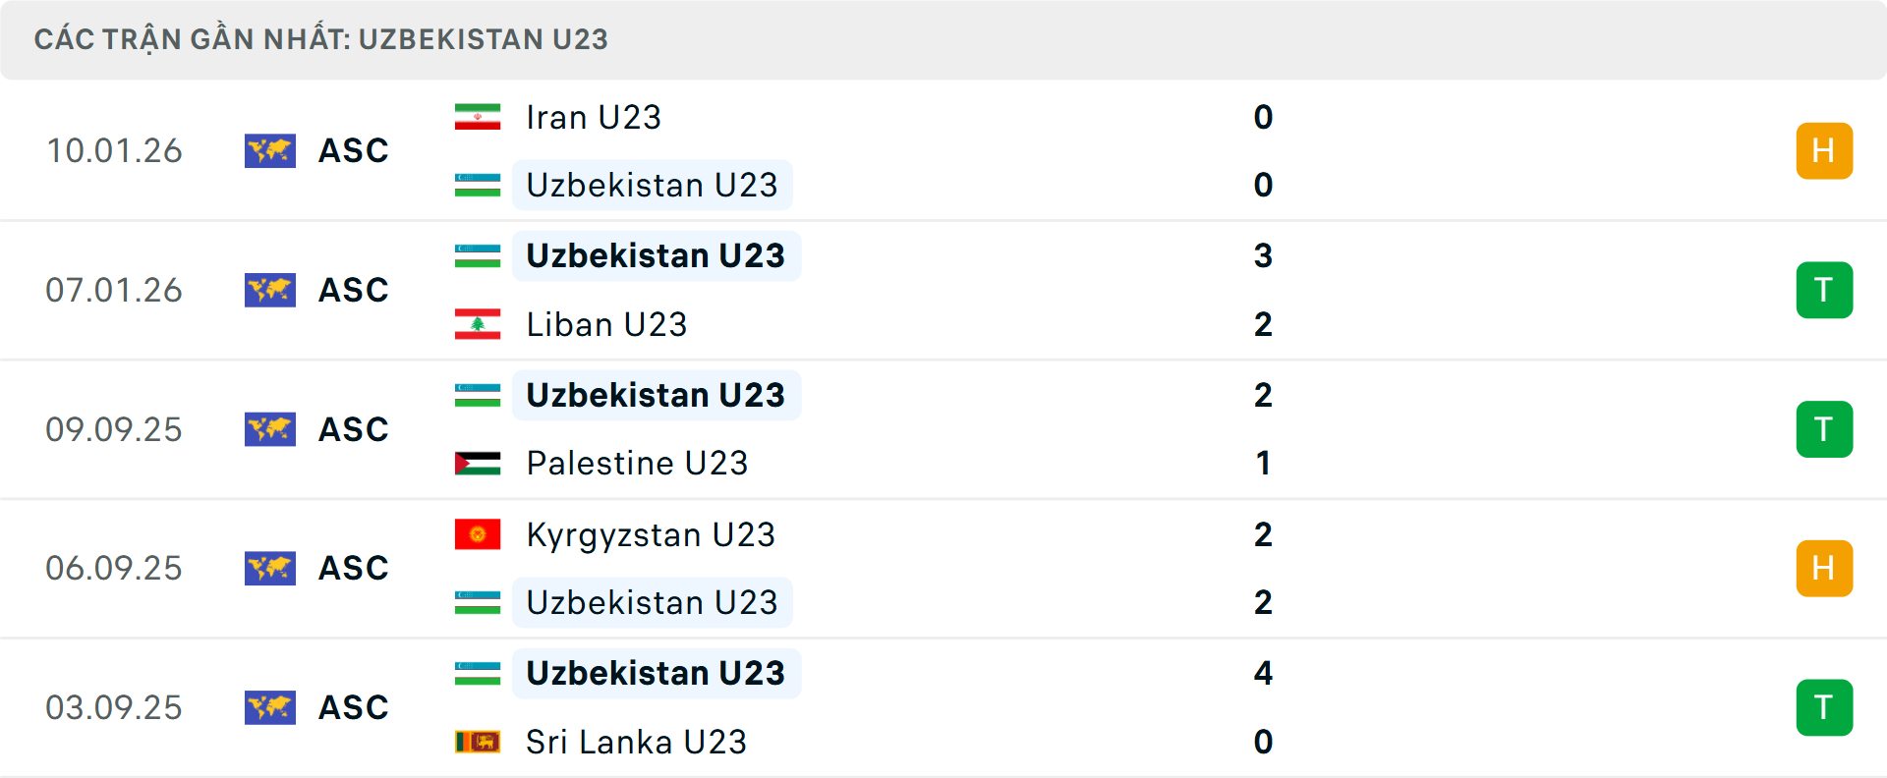The image size is (1887, 778).
Task: Click the Iran U23 team name link
Action: pos(593,117)
